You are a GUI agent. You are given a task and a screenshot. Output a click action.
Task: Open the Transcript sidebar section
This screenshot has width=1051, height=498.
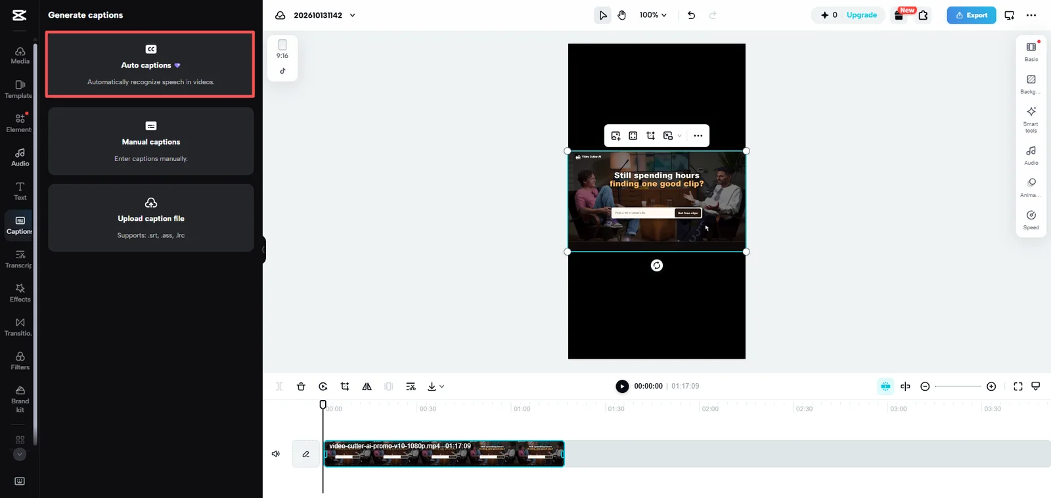click(20, 259)
